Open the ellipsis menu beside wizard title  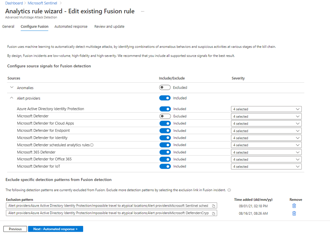tap(143, 11)
